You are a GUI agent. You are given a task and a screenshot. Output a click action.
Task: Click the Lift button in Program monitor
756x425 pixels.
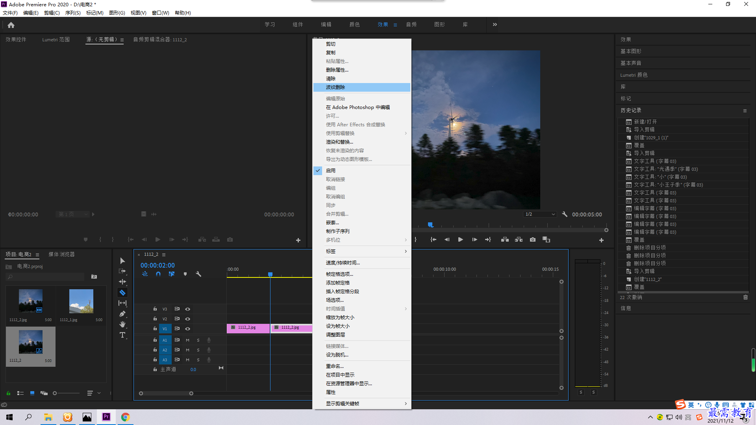tap(505, 240)
